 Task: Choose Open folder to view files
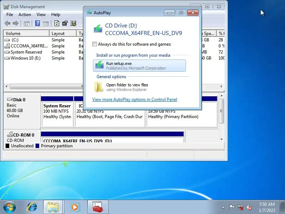[x=139, y=87]
